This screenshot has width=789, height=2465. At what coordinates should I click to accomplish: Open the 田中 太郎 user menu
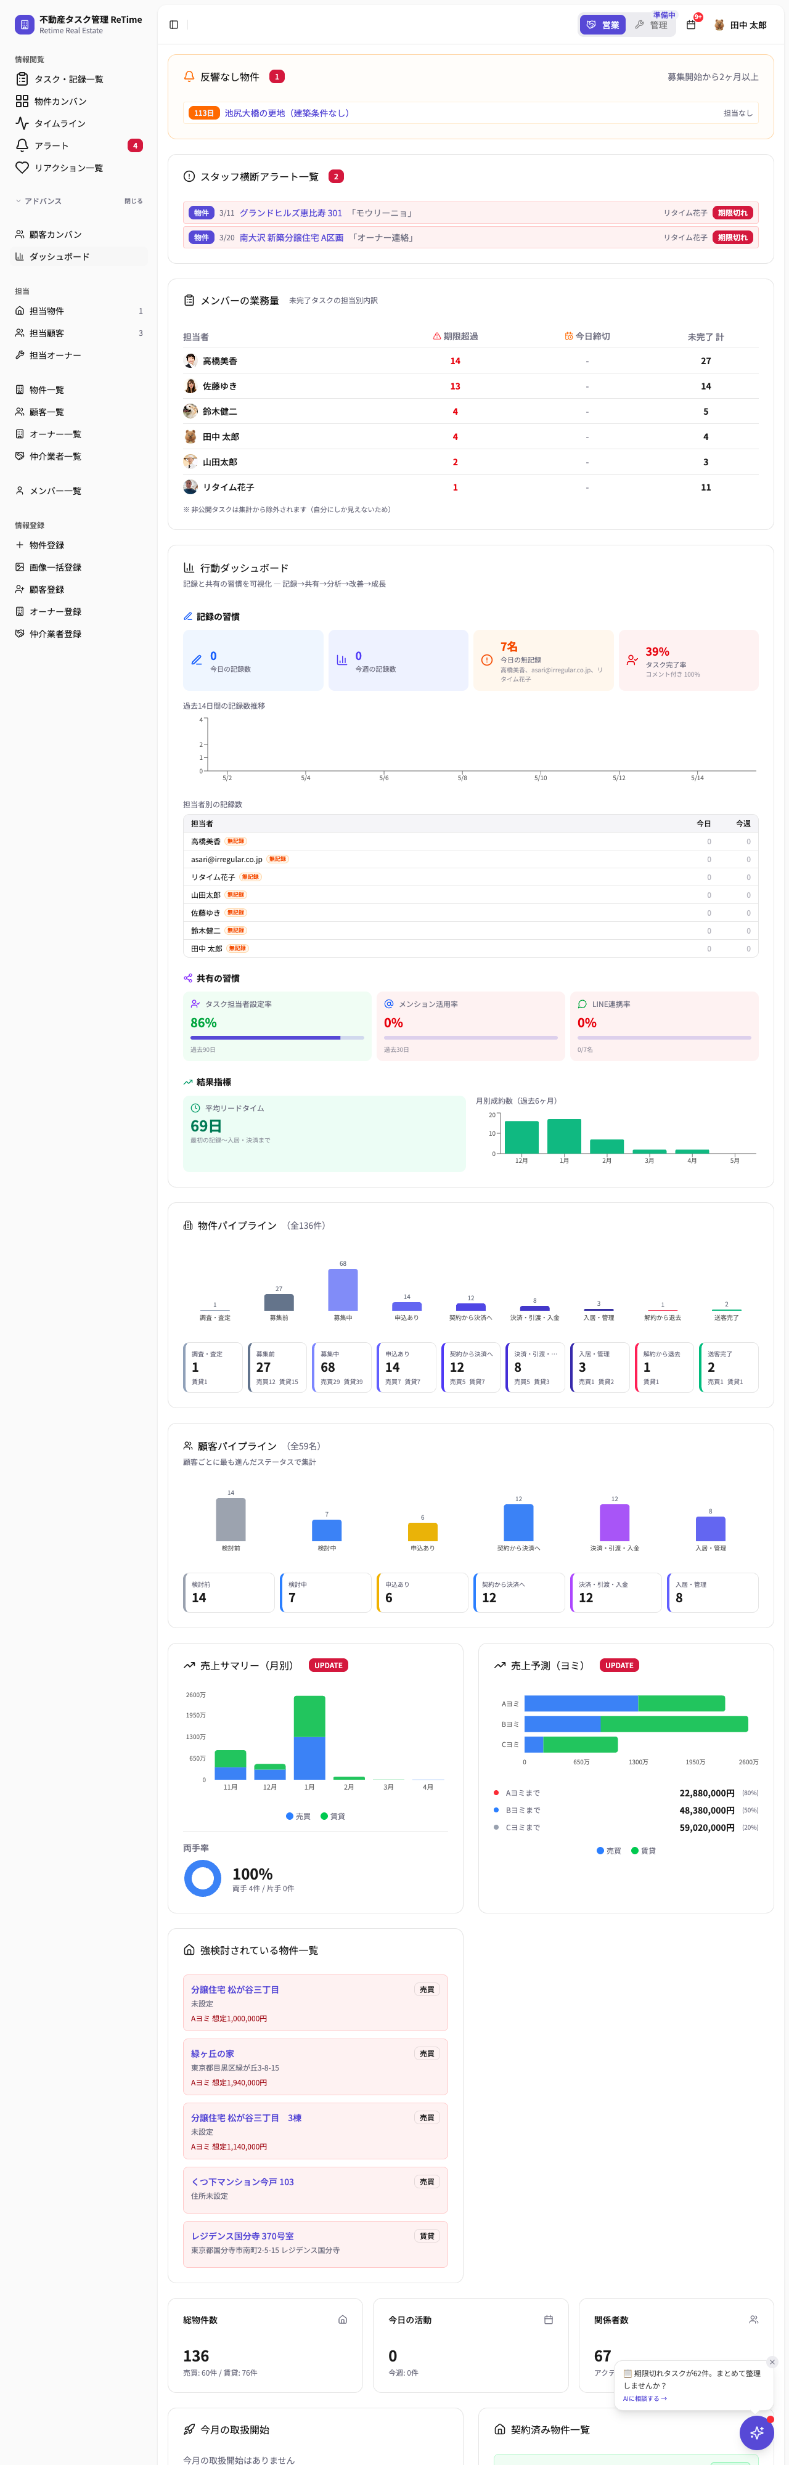pyautogui.click(x=739, y=25)
